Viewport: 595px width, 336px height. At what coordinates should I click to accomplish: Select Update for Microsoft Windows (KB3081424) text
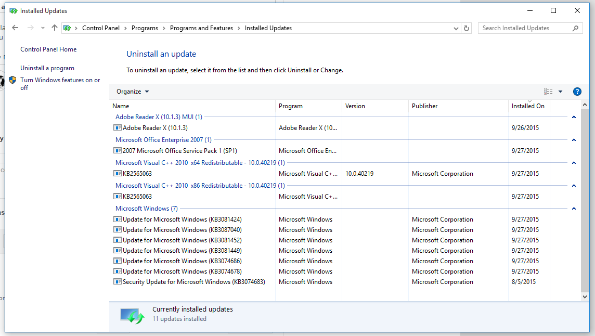pyautogui.click(x=182, y=219)
